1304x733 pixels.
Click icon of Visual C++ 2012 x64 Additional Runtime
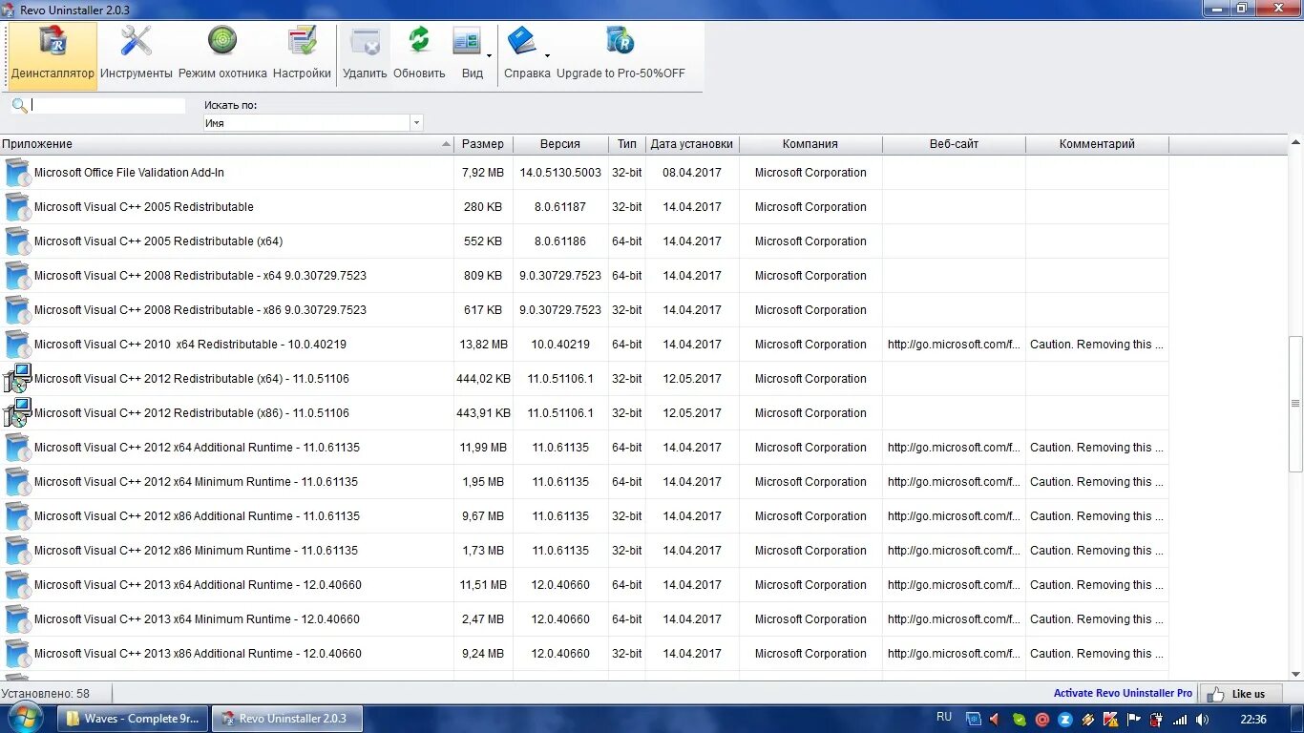point(17,448)
